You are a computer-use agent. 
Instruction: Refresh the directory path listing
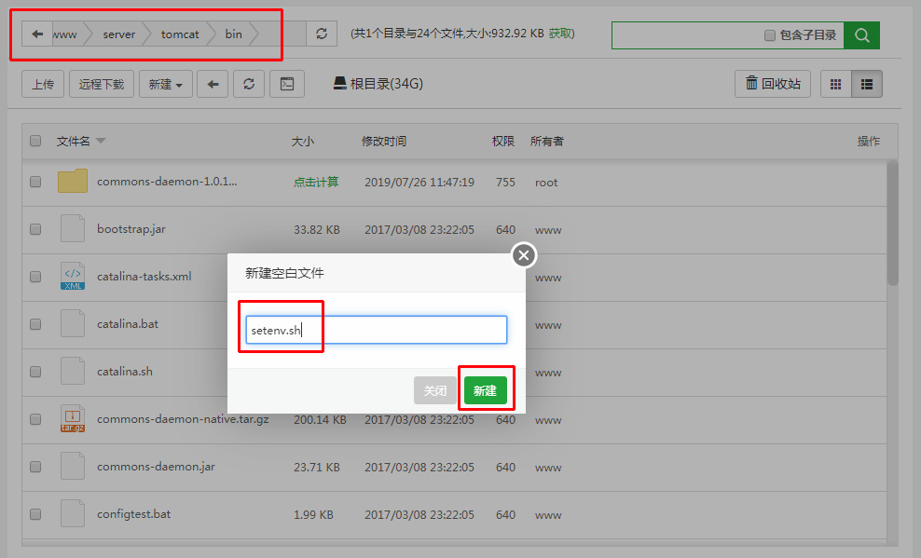click(322, 34)
